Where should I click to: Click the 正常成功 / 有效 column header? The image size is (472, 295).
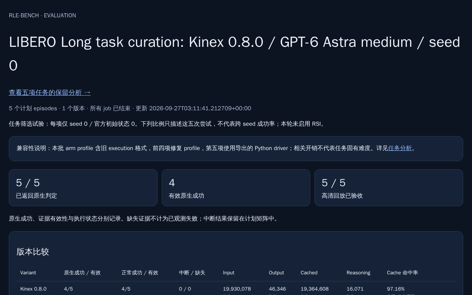[140, 273]
